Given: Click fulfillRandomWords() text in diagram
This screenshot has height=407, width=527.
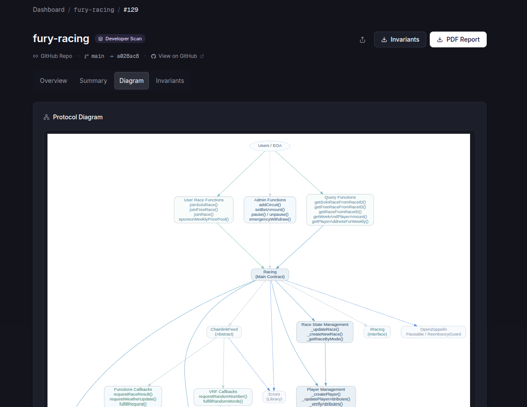Looking at the screenshot, I should (x=223, y=401).
